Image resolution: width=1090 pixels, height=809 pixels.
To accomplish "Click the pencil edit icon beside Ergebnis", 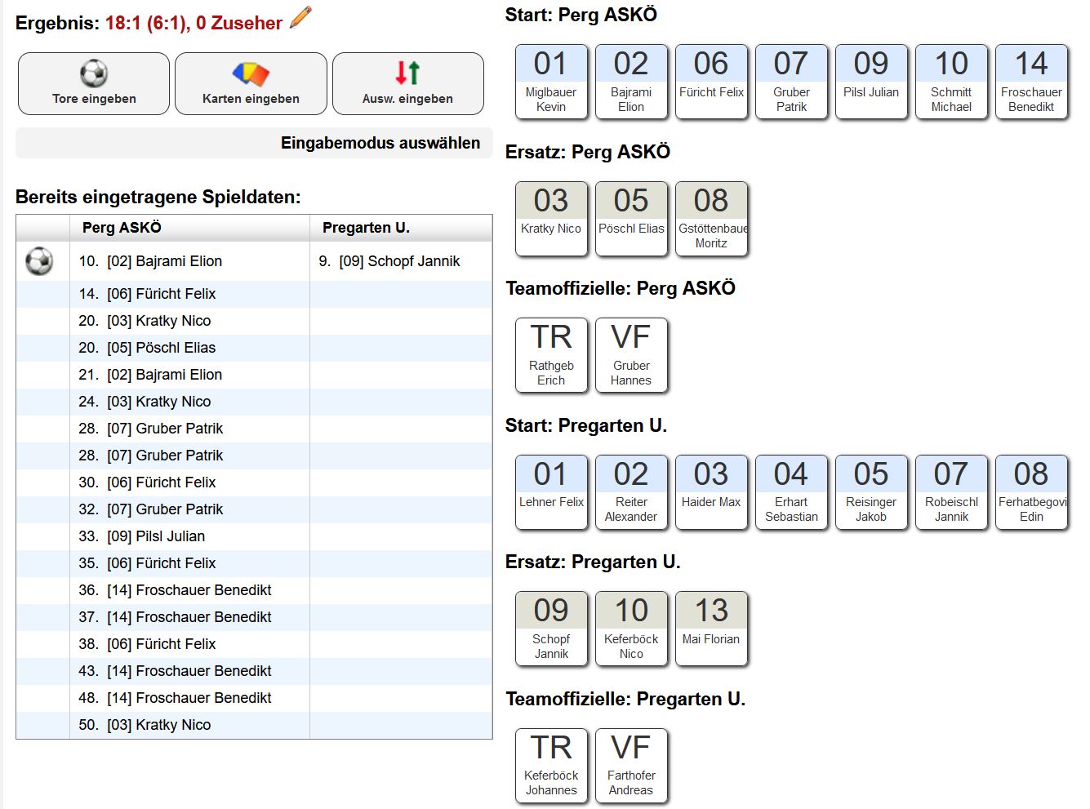I will click(300, 18).
